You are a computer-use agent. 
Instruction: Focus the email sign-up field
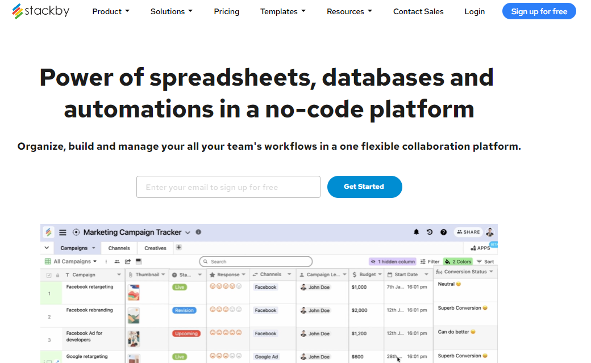pos(228,187)
